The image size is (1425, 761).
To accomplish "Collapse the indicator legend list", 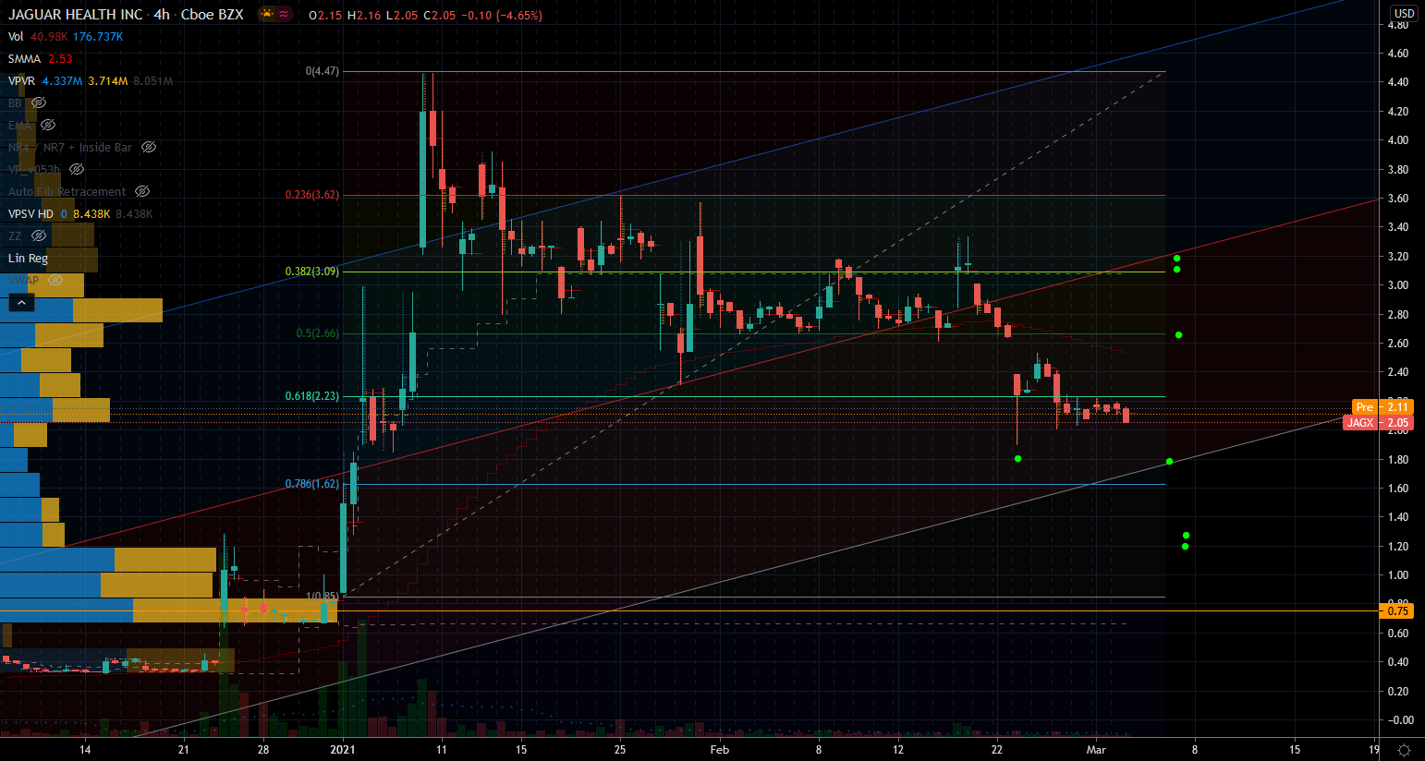I will [x=20, y=303].
